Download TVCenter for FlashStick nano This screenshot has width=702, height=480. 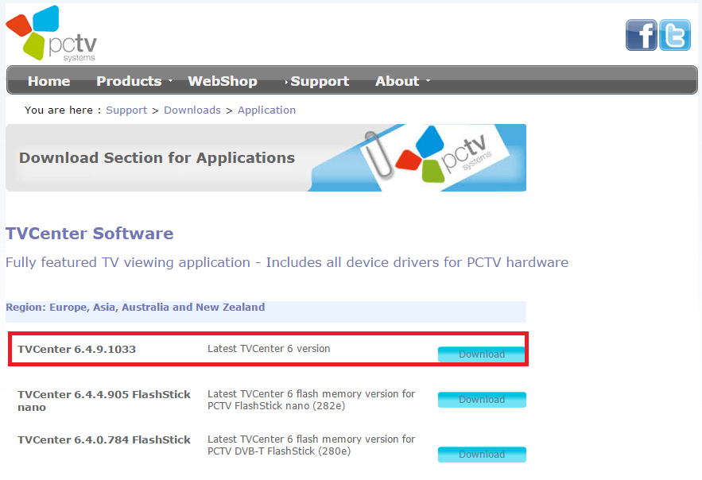[x=481, y=400]
